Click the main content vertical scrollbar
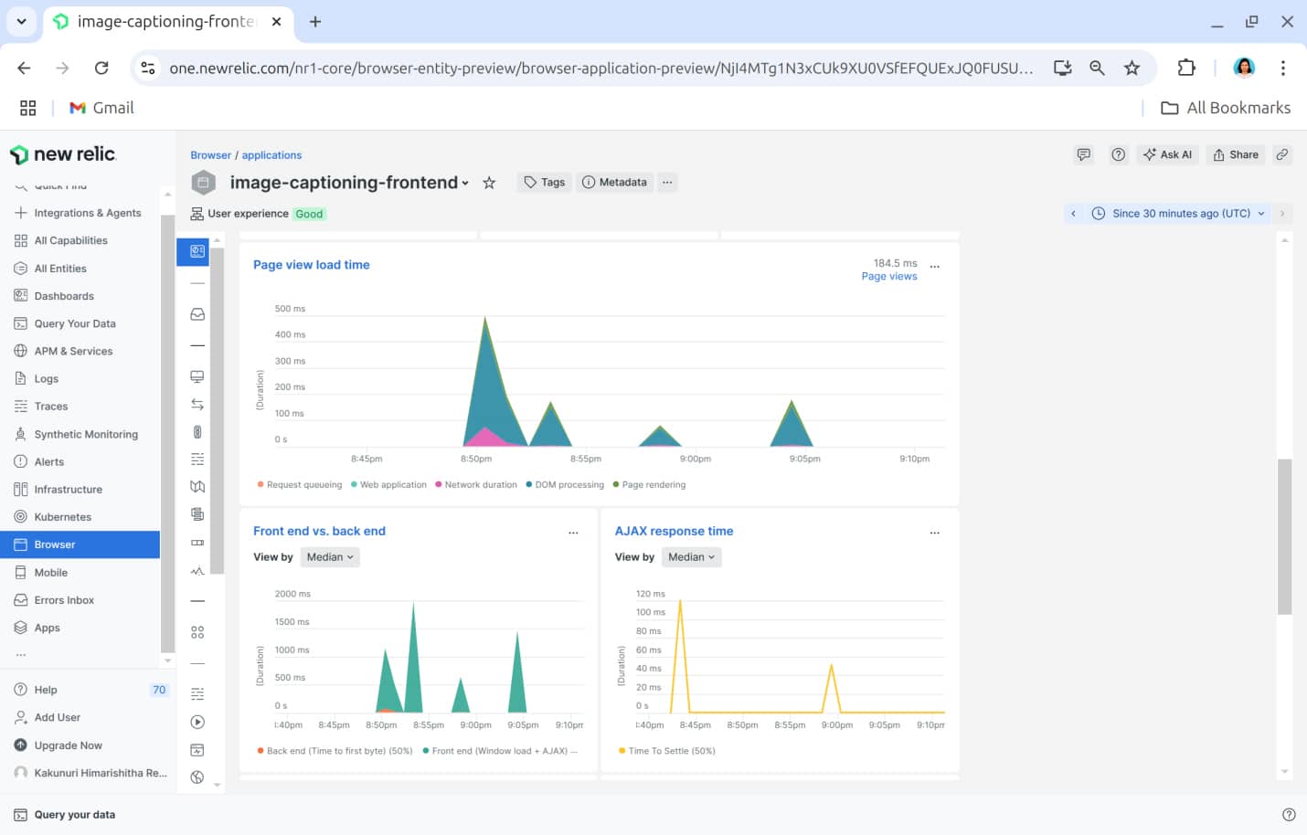This screenshot has width=1307, height=835. pos(1284,536)
